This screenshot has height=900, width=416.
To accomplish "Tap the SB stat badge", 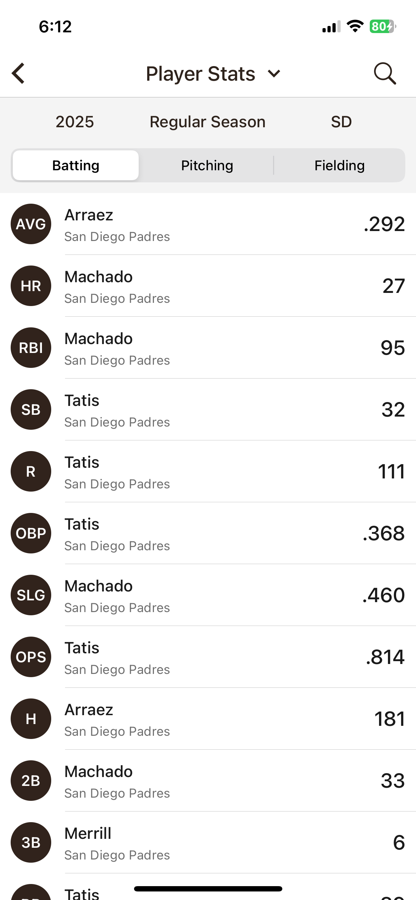I will pos(31,409).
